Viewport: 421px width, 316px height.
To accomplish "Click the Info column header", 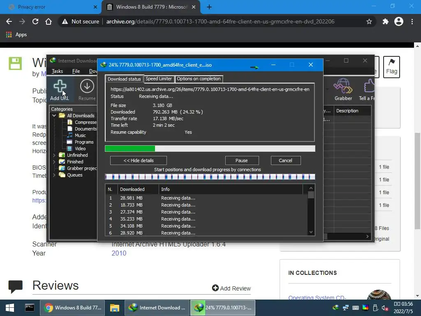I will coord(231,189).
